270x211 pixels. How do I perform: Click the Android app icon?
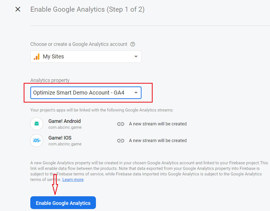(x=37, y=124)
